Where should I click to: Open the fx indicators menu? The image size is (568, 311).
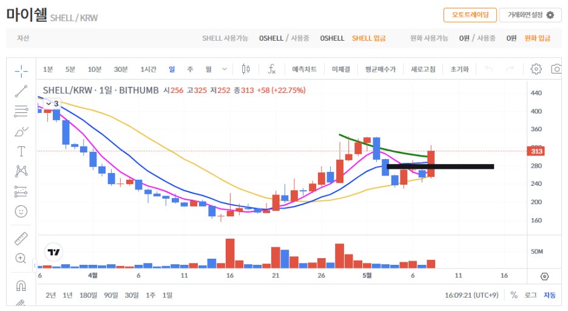[271, 69]
